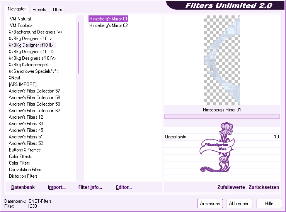Cancel with Abbrechen button
Screen dimensions: 286x212
tap(239, 204)
